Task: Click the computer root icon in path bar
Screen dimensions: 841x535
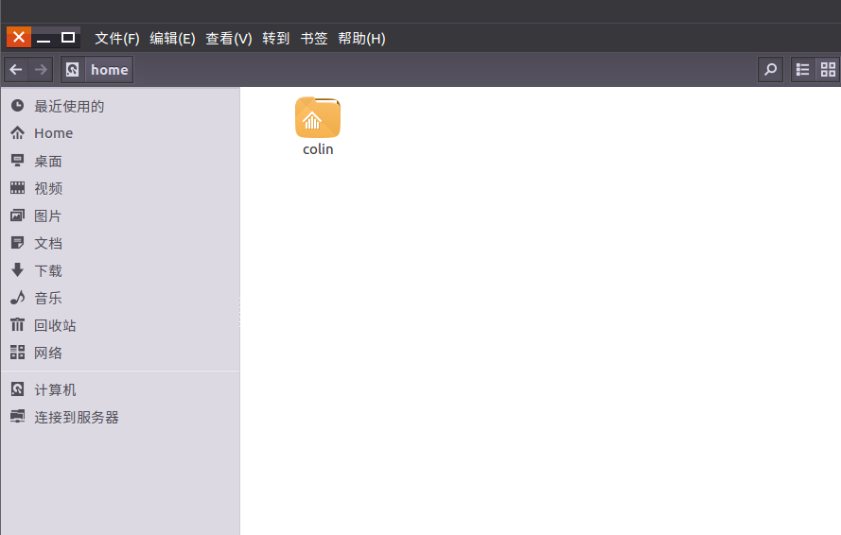Action: pos(73,70)
